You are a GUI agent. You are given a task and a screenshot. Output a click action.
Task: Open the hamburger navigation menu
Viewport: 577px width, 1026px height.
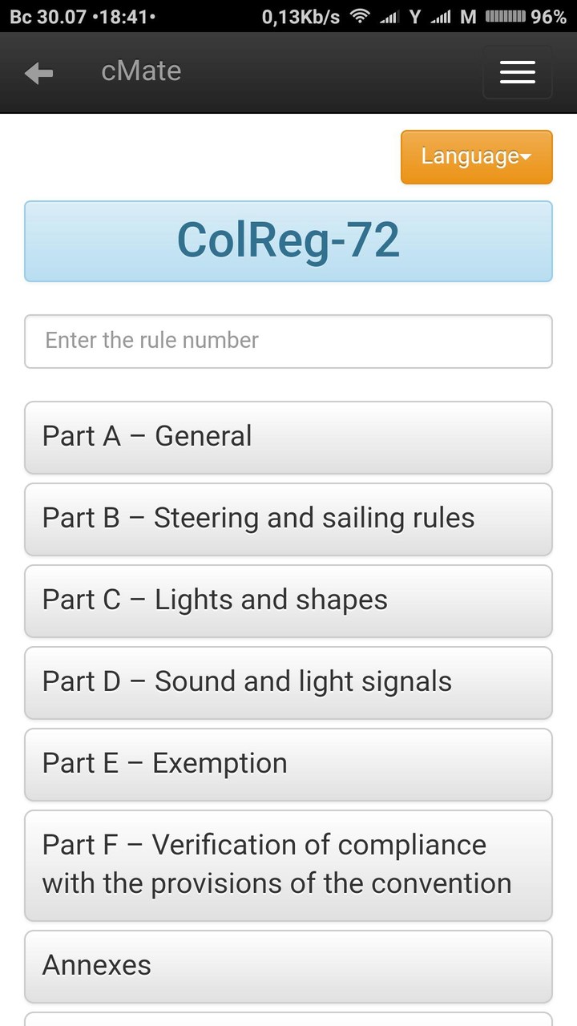coord(517,73)
